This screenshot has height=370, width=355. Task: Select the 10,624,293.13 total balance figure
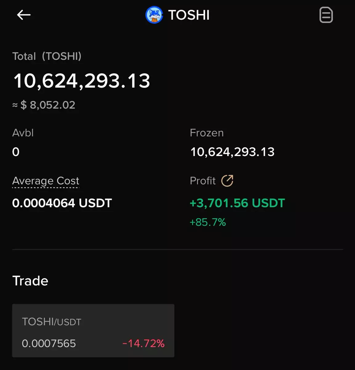[82, 81]
